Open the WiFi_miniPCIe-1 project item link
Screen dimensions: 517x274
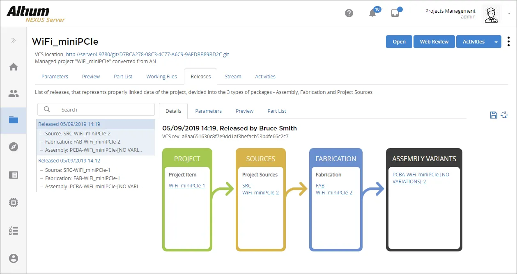187,186
